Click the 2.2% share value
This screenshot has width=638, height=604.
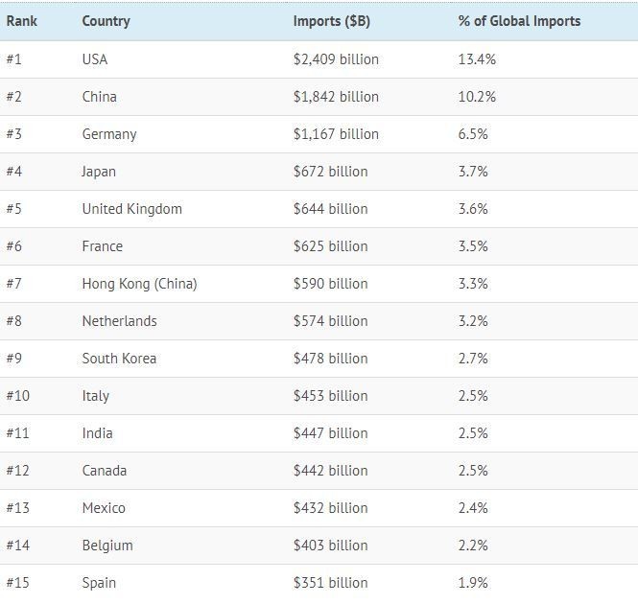473,546
